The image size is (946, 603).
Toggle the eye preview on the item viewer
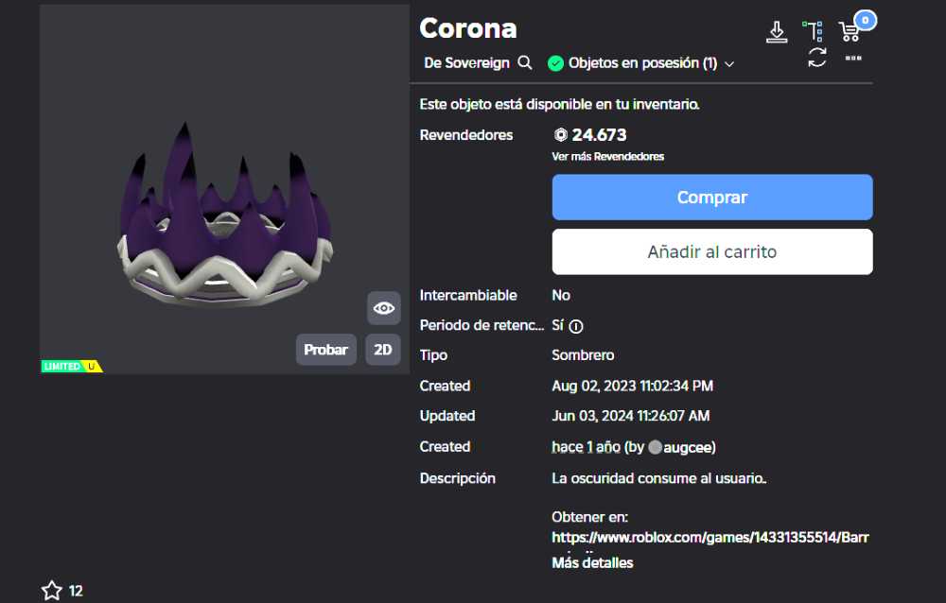(383, 307)
